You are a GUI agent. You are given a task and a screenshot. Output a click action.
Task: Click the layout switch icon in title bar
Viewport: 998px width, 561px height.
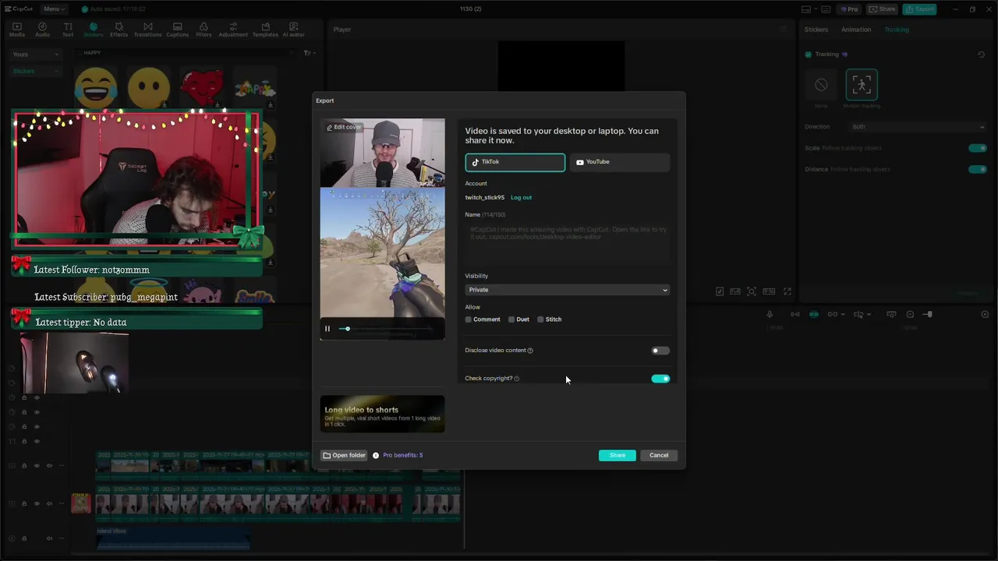pos(806,9)
